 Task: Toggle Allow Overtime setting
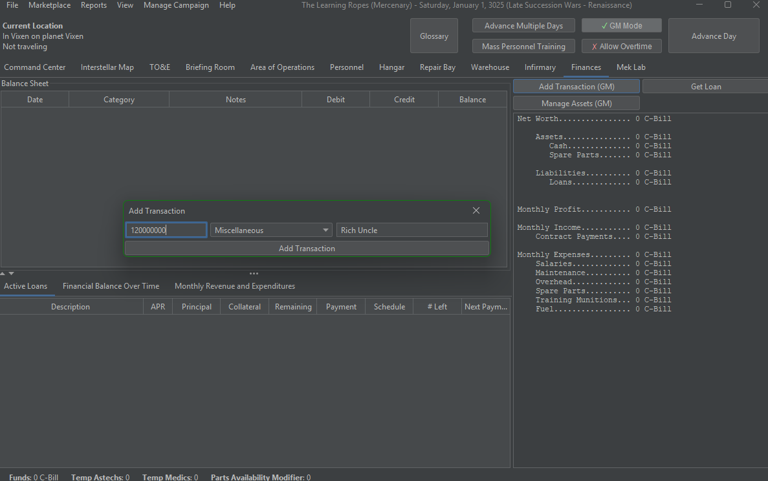pos(621,47)
